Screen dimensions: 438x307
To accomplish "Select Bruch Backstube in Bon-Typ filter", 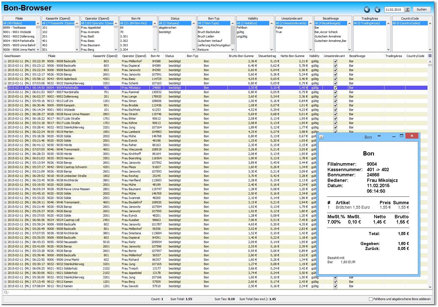I will click(214, 32).
